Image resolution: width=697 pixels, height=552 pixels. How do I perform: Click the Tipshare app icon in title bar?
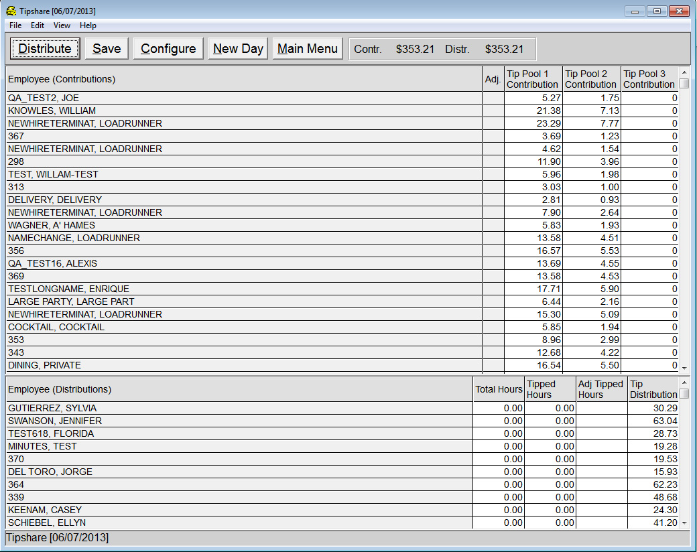(11, 11)
